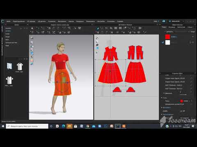
Task: Select the Fabric entry in the library list
Action: (x=7, y=40)
